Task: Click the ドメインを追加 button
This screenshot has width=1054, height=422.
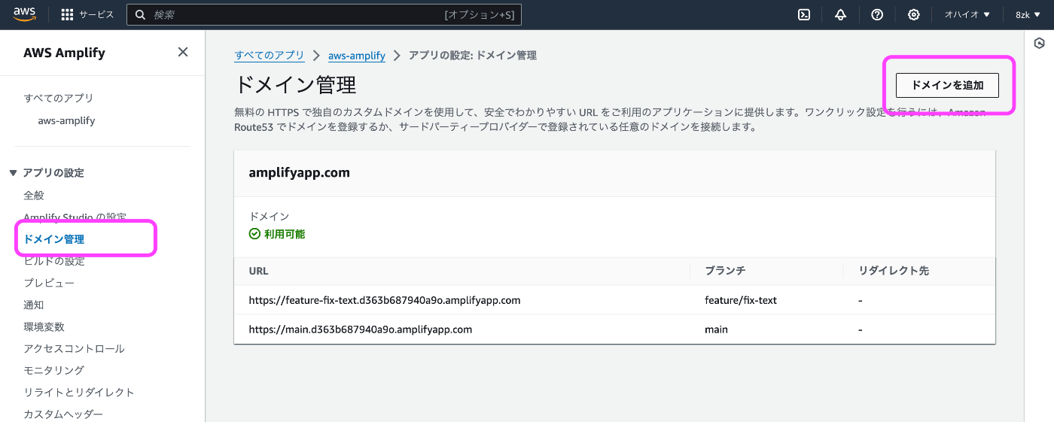Action: pyautogui.click(x=947, y=85)
